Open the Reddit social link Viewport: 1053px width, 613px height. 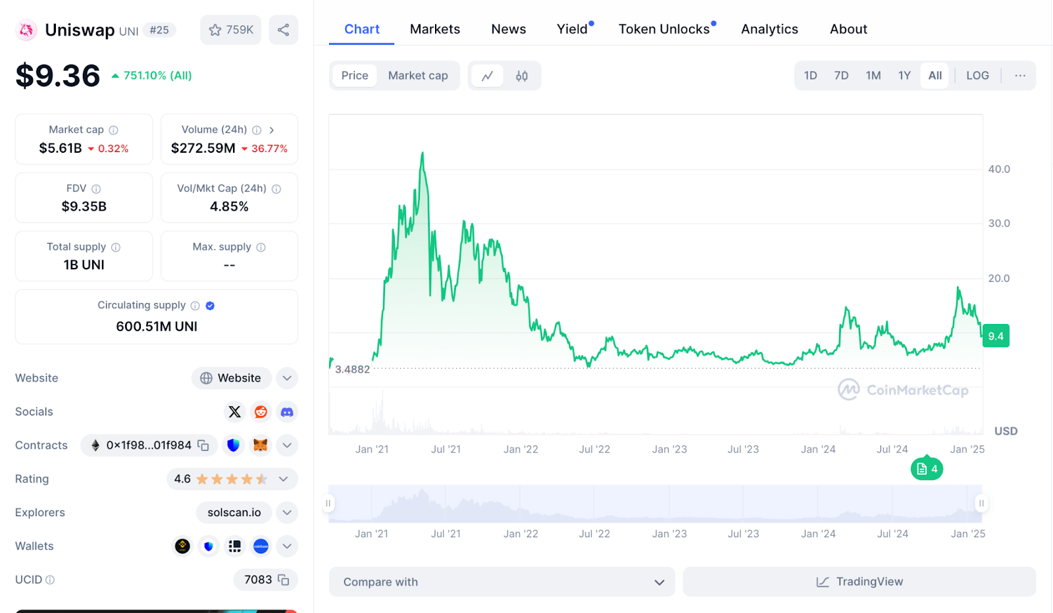261,412
